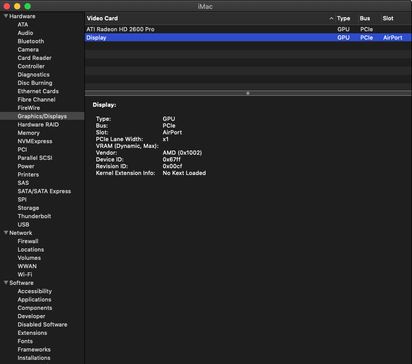View Fonts information
The height and width of the screenshot is (364, 412).
pos(25,341)
